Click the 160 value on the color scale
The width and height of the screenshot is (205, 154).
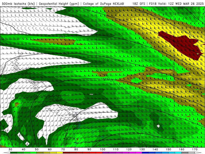182,149
